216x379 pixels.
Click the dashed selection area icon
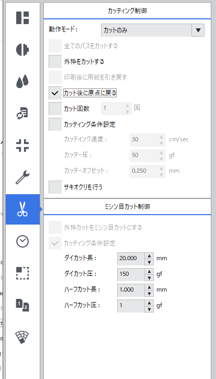tap(22, 273)
